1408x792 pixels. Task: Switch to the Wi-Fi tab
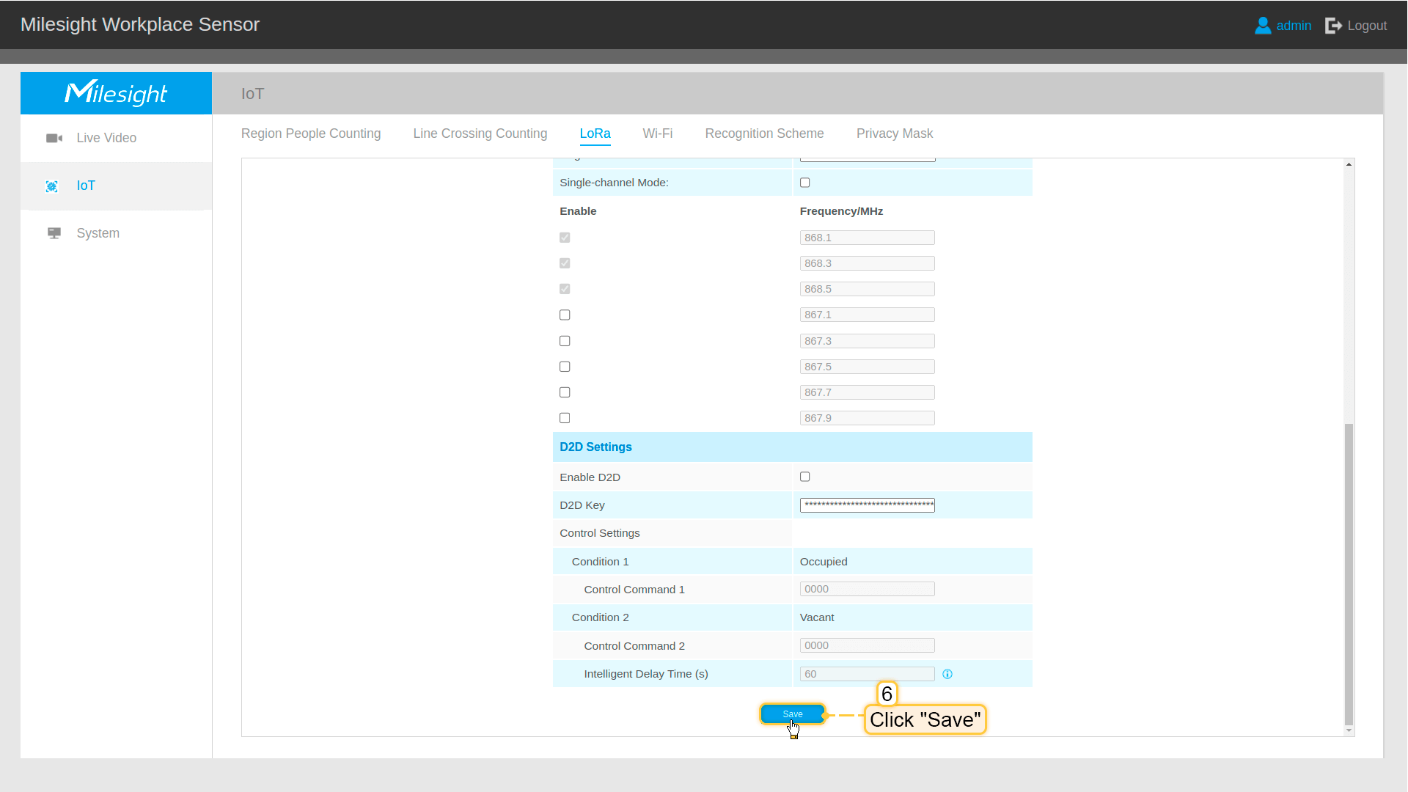pos(657,133)
